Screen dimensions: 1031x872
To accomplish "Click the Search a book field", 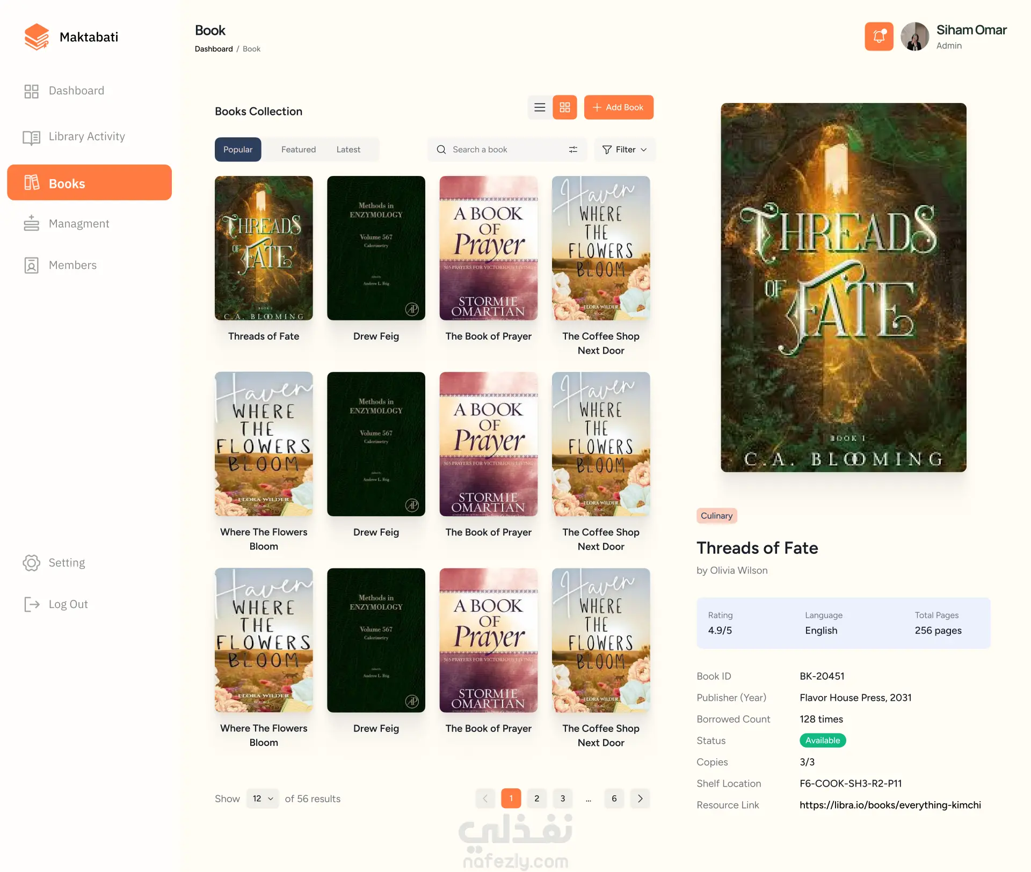I will [x=507, y=150].
